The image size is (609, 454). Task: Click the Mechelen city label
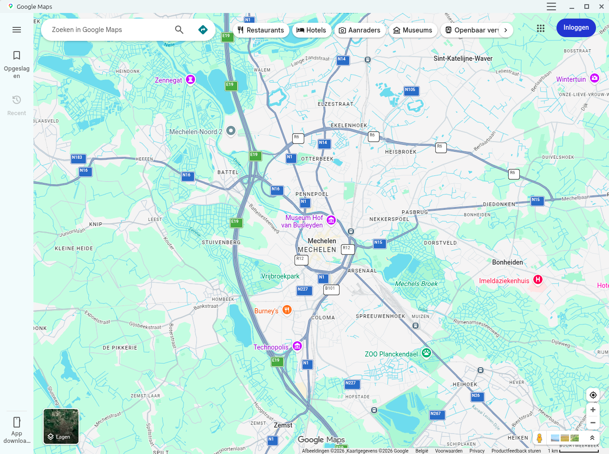pyautogui.click(x=322, y=241)
